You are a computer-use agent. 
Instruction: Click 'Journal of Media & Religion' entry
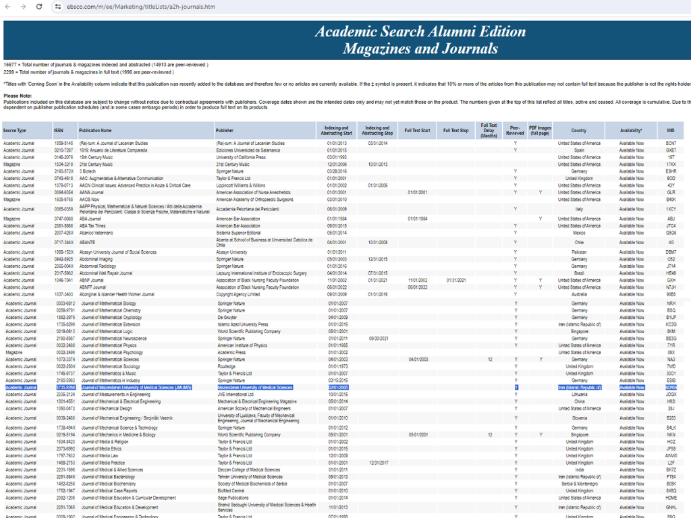[105, 442]
